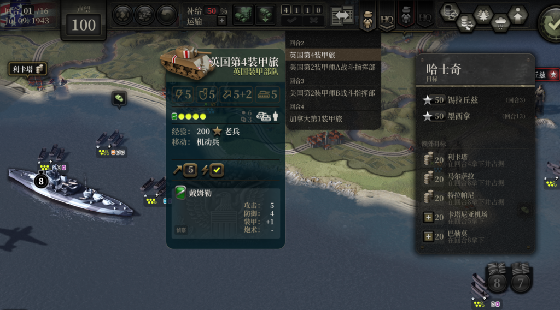This screenshot has height=310, width=560.
Task: Toggle the yellow checkmark box beside lightning
Action: pyautogui.click(x=217, y=170)
